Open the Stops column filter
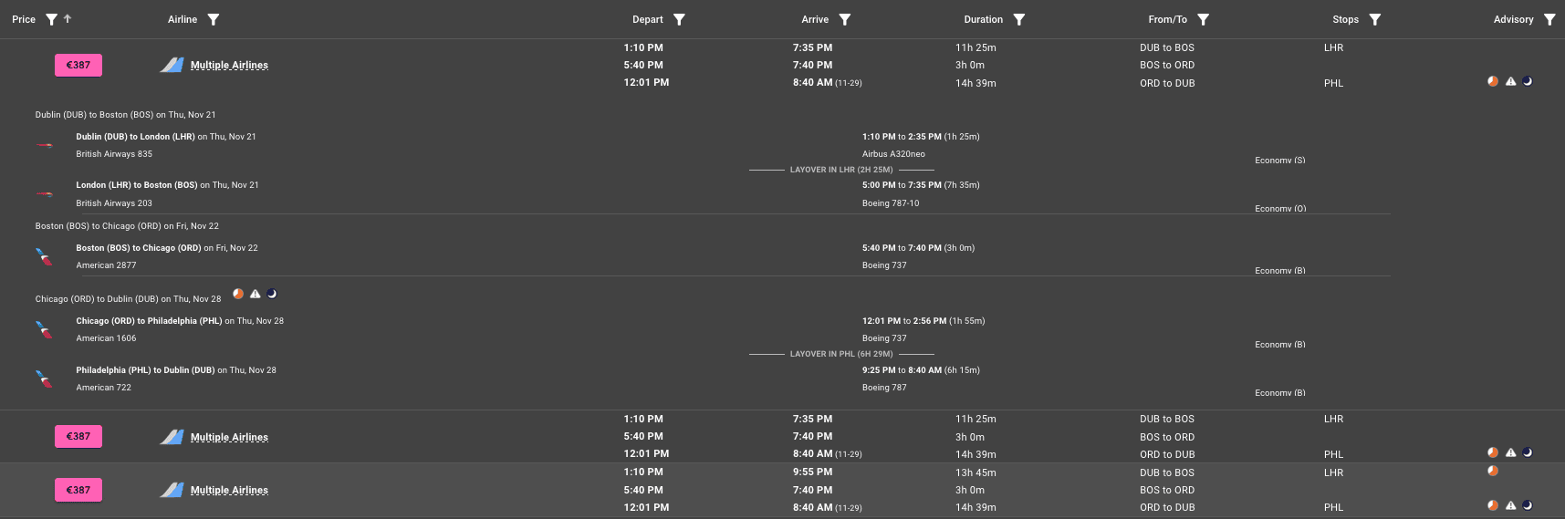1565x519 pixels. 1374,19
